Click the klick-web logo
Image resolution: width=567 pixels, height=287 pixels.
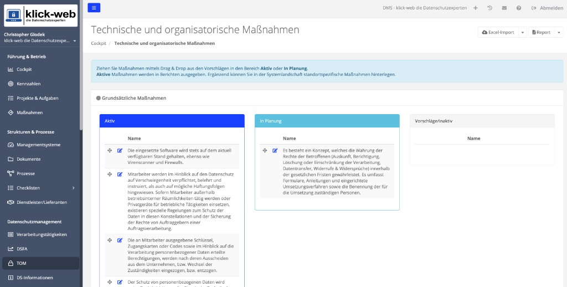click(40, 15)
